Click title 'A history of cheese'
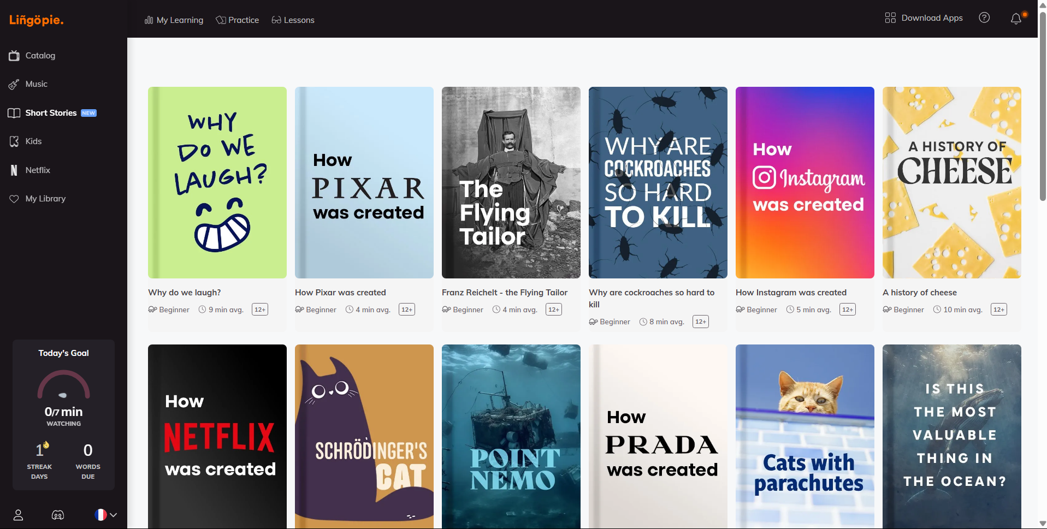 (x=920, y=293)
